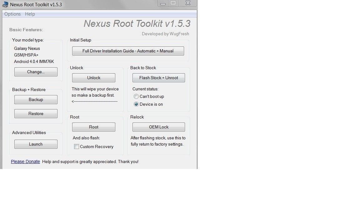Click the Restore button
The image size is (360, 202).
point(36,113)
